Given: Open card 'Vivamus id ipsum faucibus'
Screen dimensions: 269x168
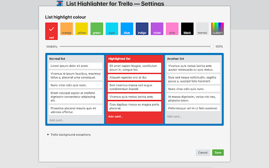Looking at the screenshot, I should pos(76,76).
